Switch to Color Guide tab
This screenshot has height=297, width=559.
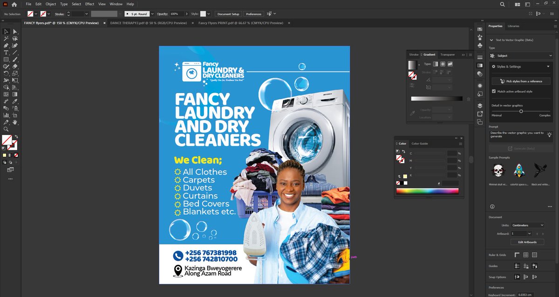(420, 143)
